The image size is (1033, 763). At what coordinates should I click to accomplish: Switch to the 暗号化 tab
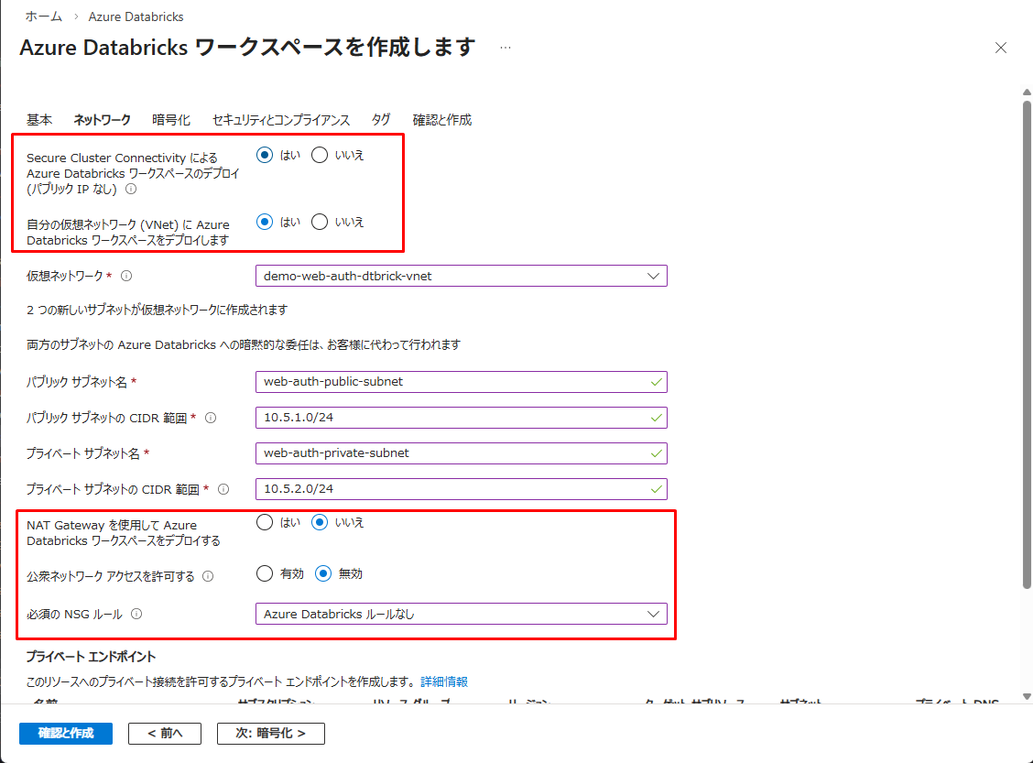click(x=171, y=120)
